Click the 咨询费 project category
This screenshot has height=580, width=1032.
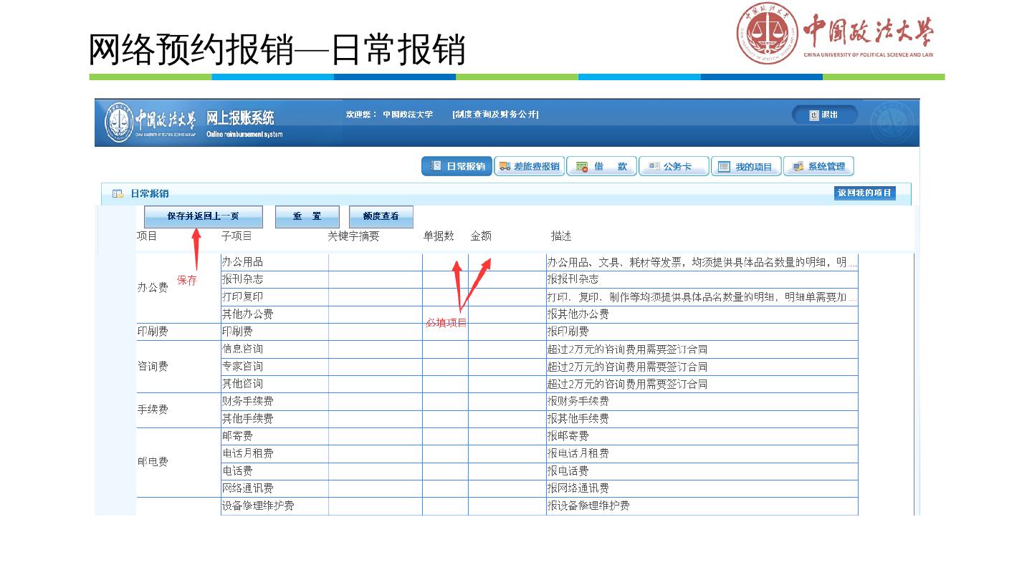tap(153, 367)
